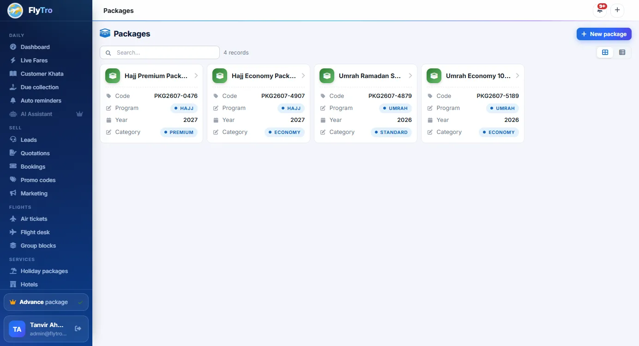
Task: Click code PKG2607-0476
Action: [x=176, y=96]
